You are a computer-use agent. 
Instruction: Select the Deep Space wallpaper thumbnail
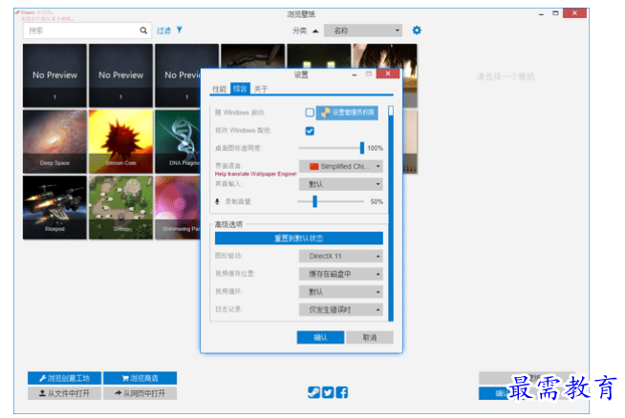pos(54,141)
